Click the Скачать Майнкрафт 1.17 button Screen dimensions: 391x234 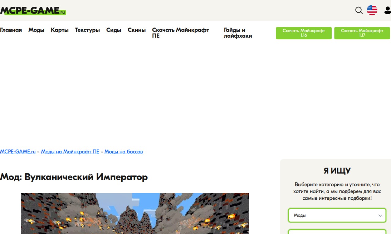click(x=362, y=33)
